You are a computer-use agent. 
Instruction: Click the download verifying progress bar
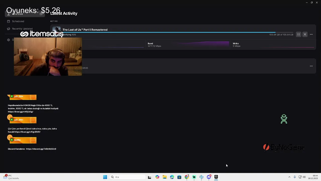pos(178,32)
